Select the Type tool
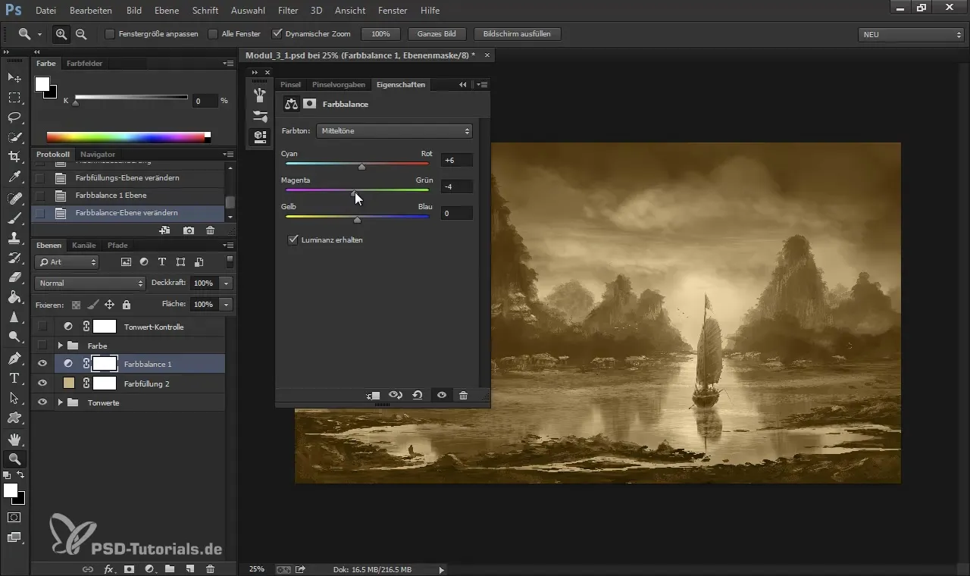The height and width of the screenshot is (576, 970). click(14, 377)
